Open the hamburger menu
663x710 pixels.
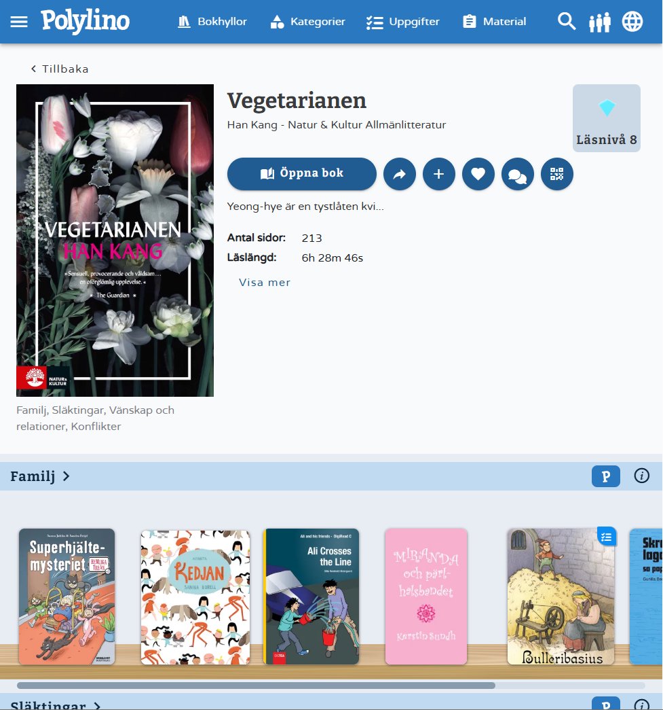(x=18, y=22)
